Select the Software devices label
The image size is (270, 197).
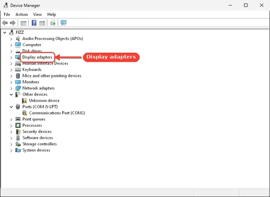(38, 137)
